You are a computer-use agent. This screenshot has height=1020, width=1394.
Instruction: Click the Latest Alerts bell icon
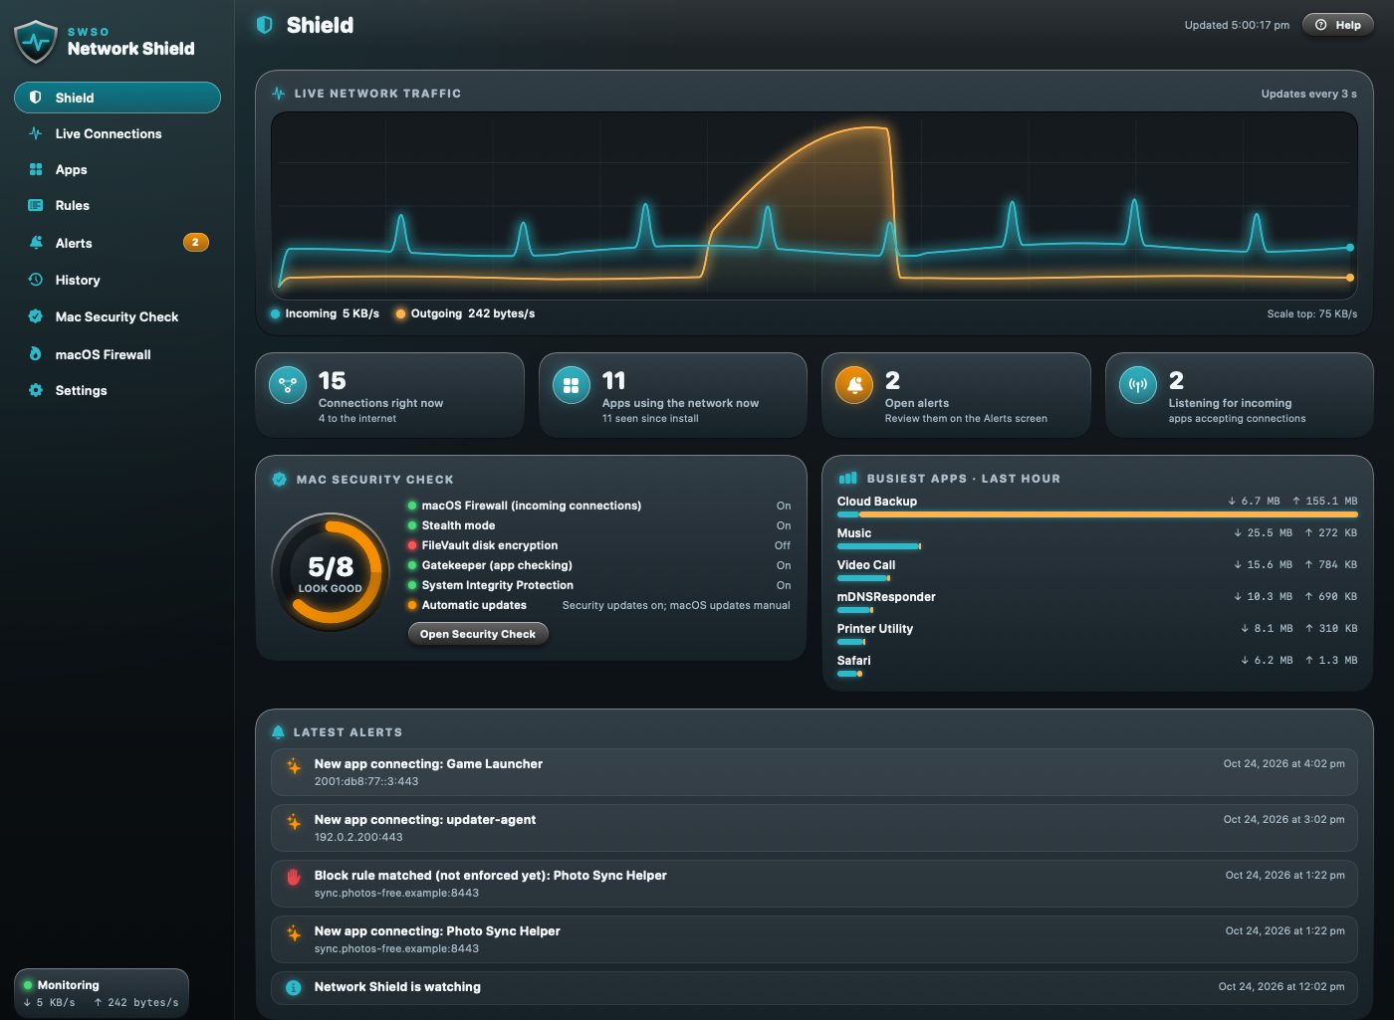tap(278, 732)
